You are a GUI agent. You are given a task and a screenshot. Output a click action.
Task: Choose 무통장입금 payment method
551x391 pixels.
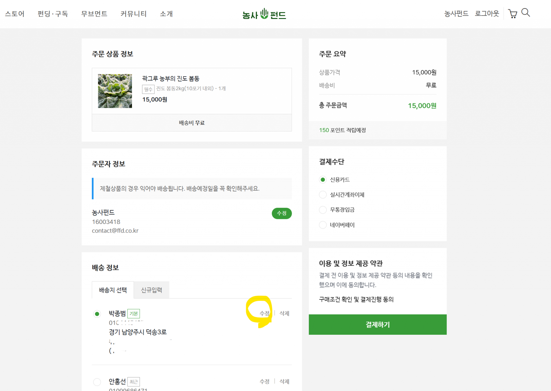pyautogui.click(x=323, y=210)
